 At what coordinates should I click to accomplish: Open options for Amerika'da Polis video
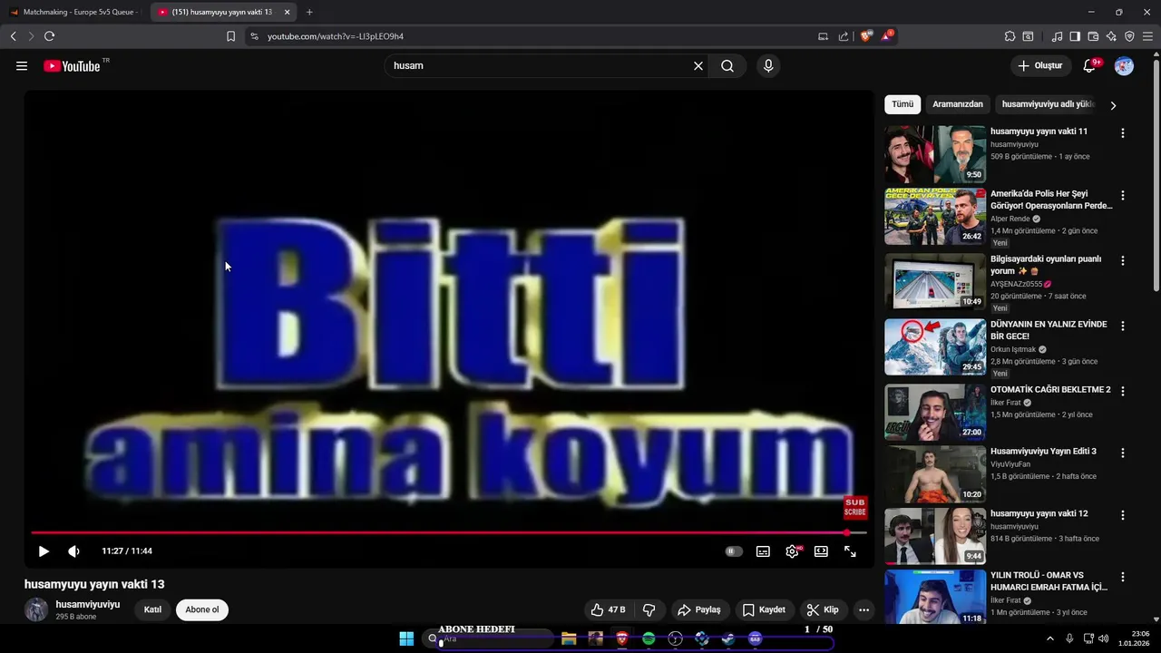[x=1123, y=195]
